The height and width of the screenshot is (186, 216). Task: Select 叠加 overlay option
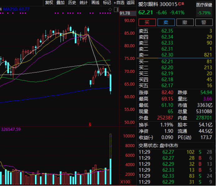(x=60, y=3)
